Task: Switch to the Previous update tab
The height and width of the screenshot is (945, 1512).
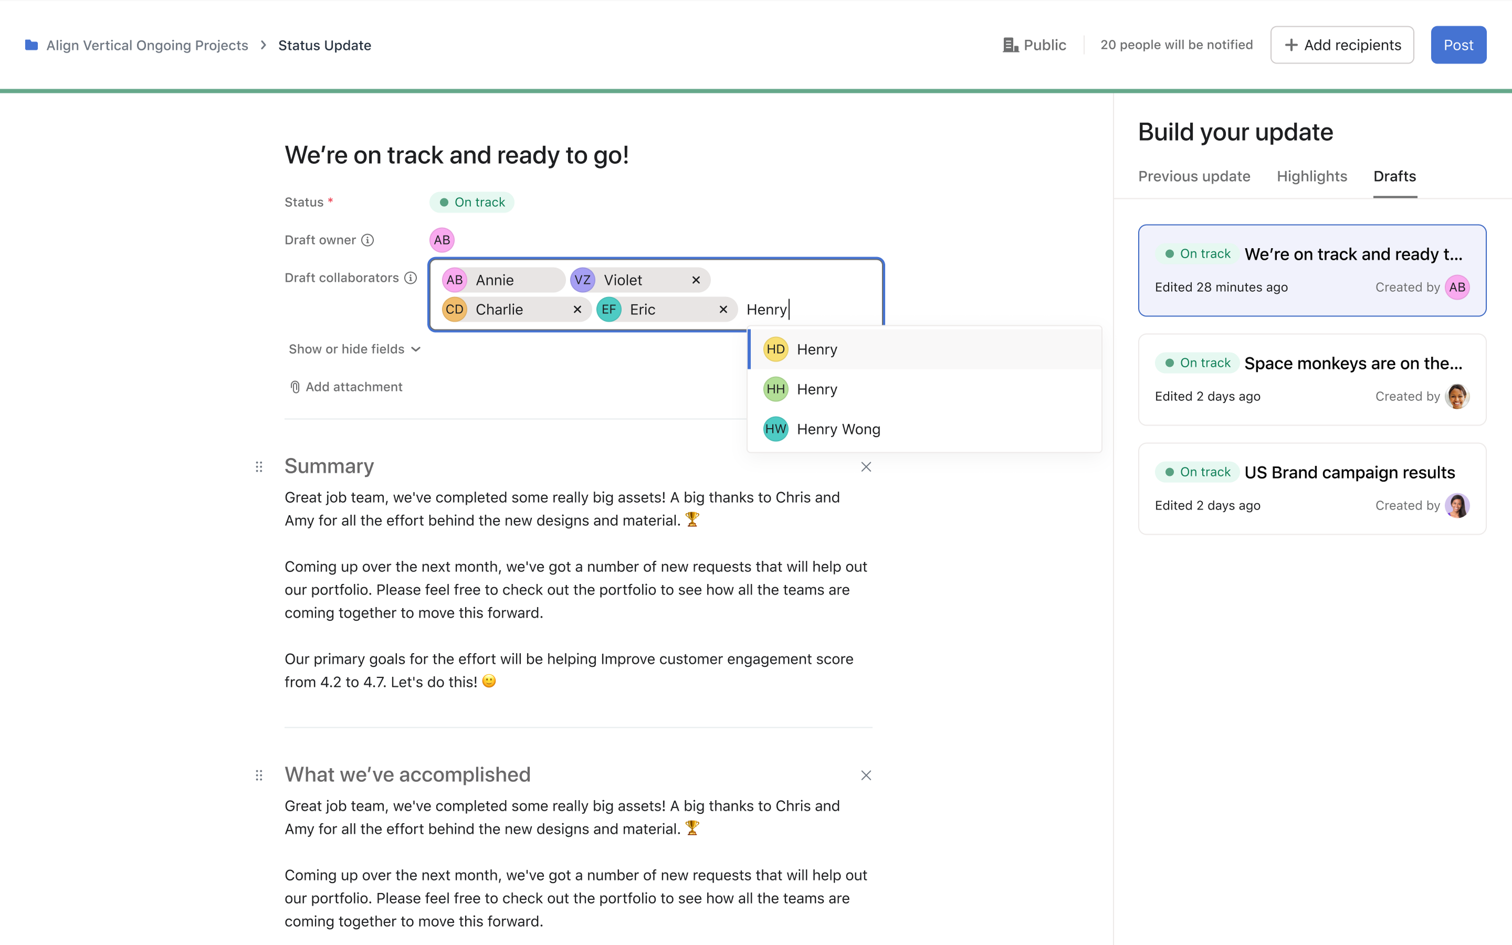Action: coord(1194,176)
